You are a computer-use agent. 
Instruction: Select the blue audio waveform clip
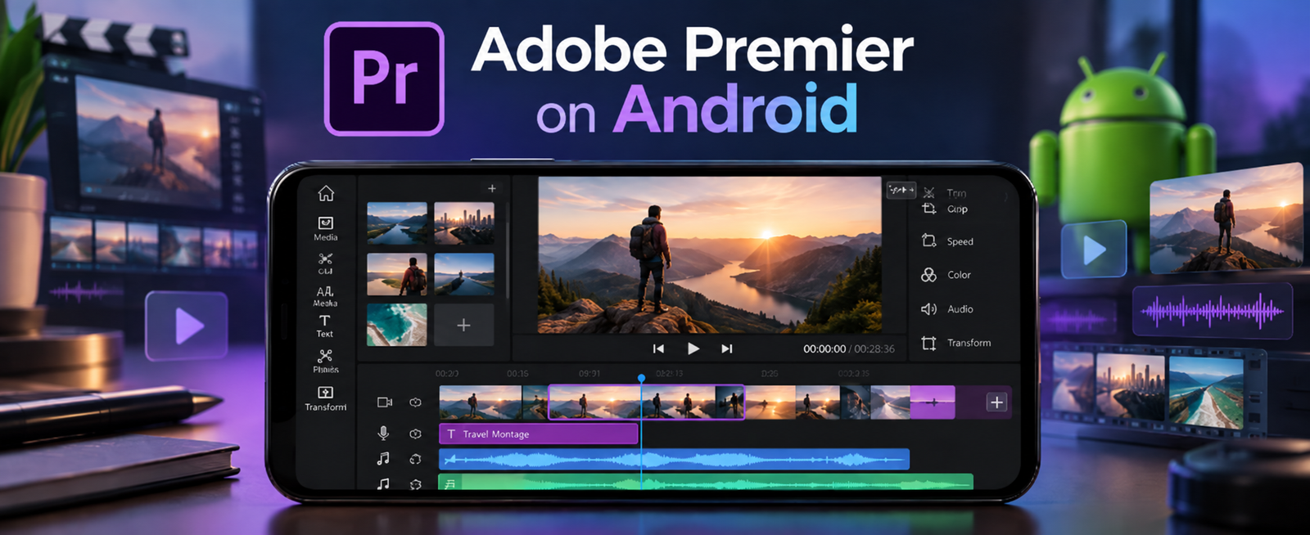click(x=674, y=459)
